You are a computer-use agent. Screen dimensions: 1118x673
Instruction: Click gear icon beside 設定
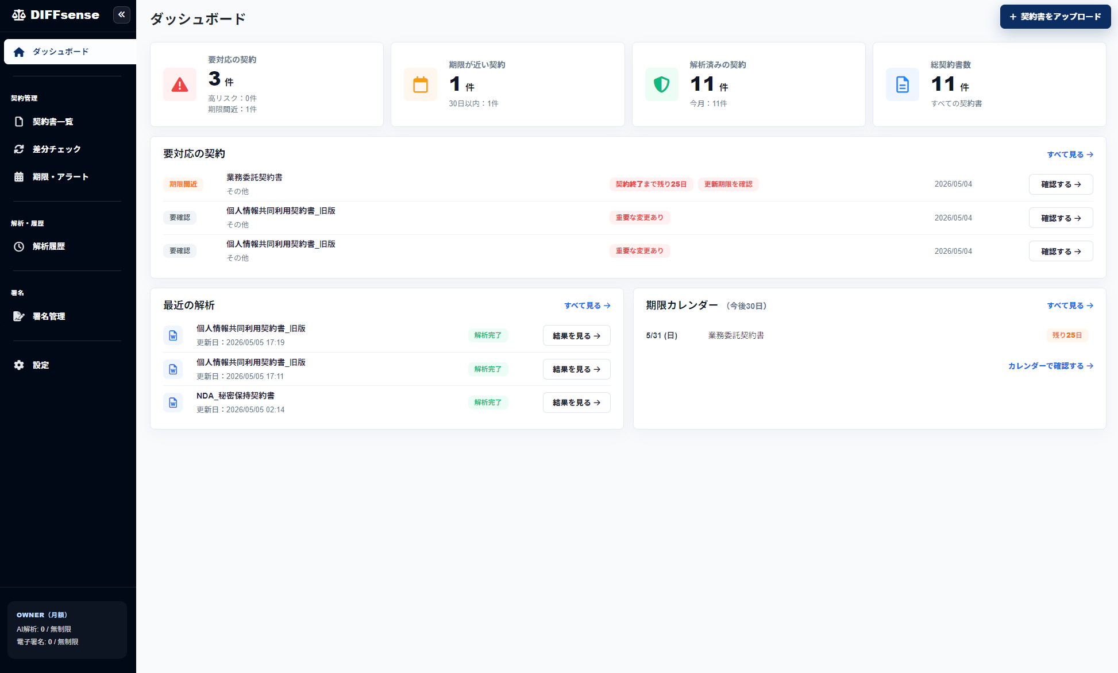tap(19, 365)
